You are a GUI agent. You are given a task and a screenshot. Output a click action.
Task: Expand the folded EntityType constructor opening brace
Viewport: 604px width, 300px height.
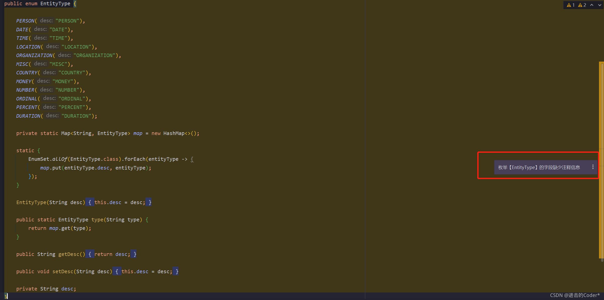(90, 202)
